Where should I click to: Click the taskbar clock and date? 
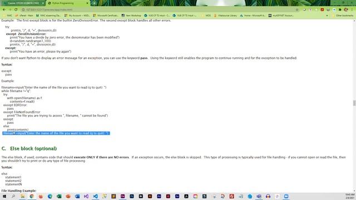(350, 196)
